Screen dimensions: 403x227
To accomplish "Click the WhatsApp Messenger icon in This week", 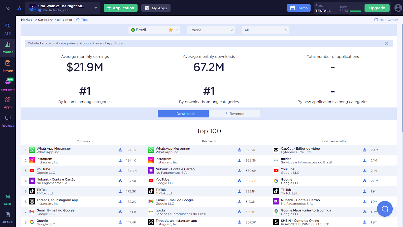I will (x=32, y=150).
